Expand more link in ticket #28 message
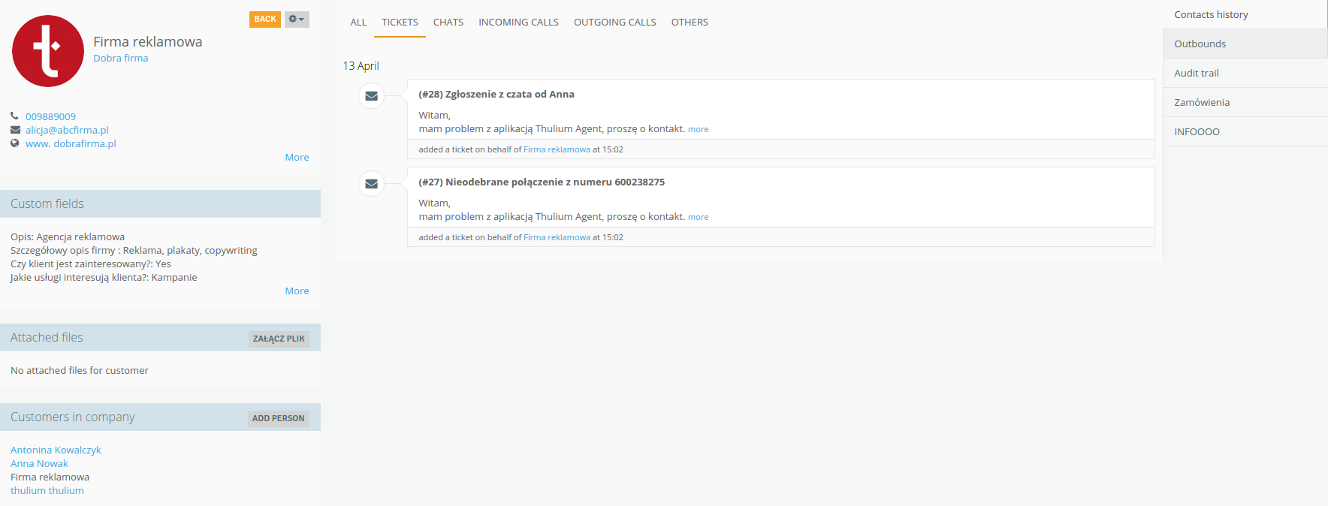This screenshot has height=506, width=1328. [x=698, y=129]
